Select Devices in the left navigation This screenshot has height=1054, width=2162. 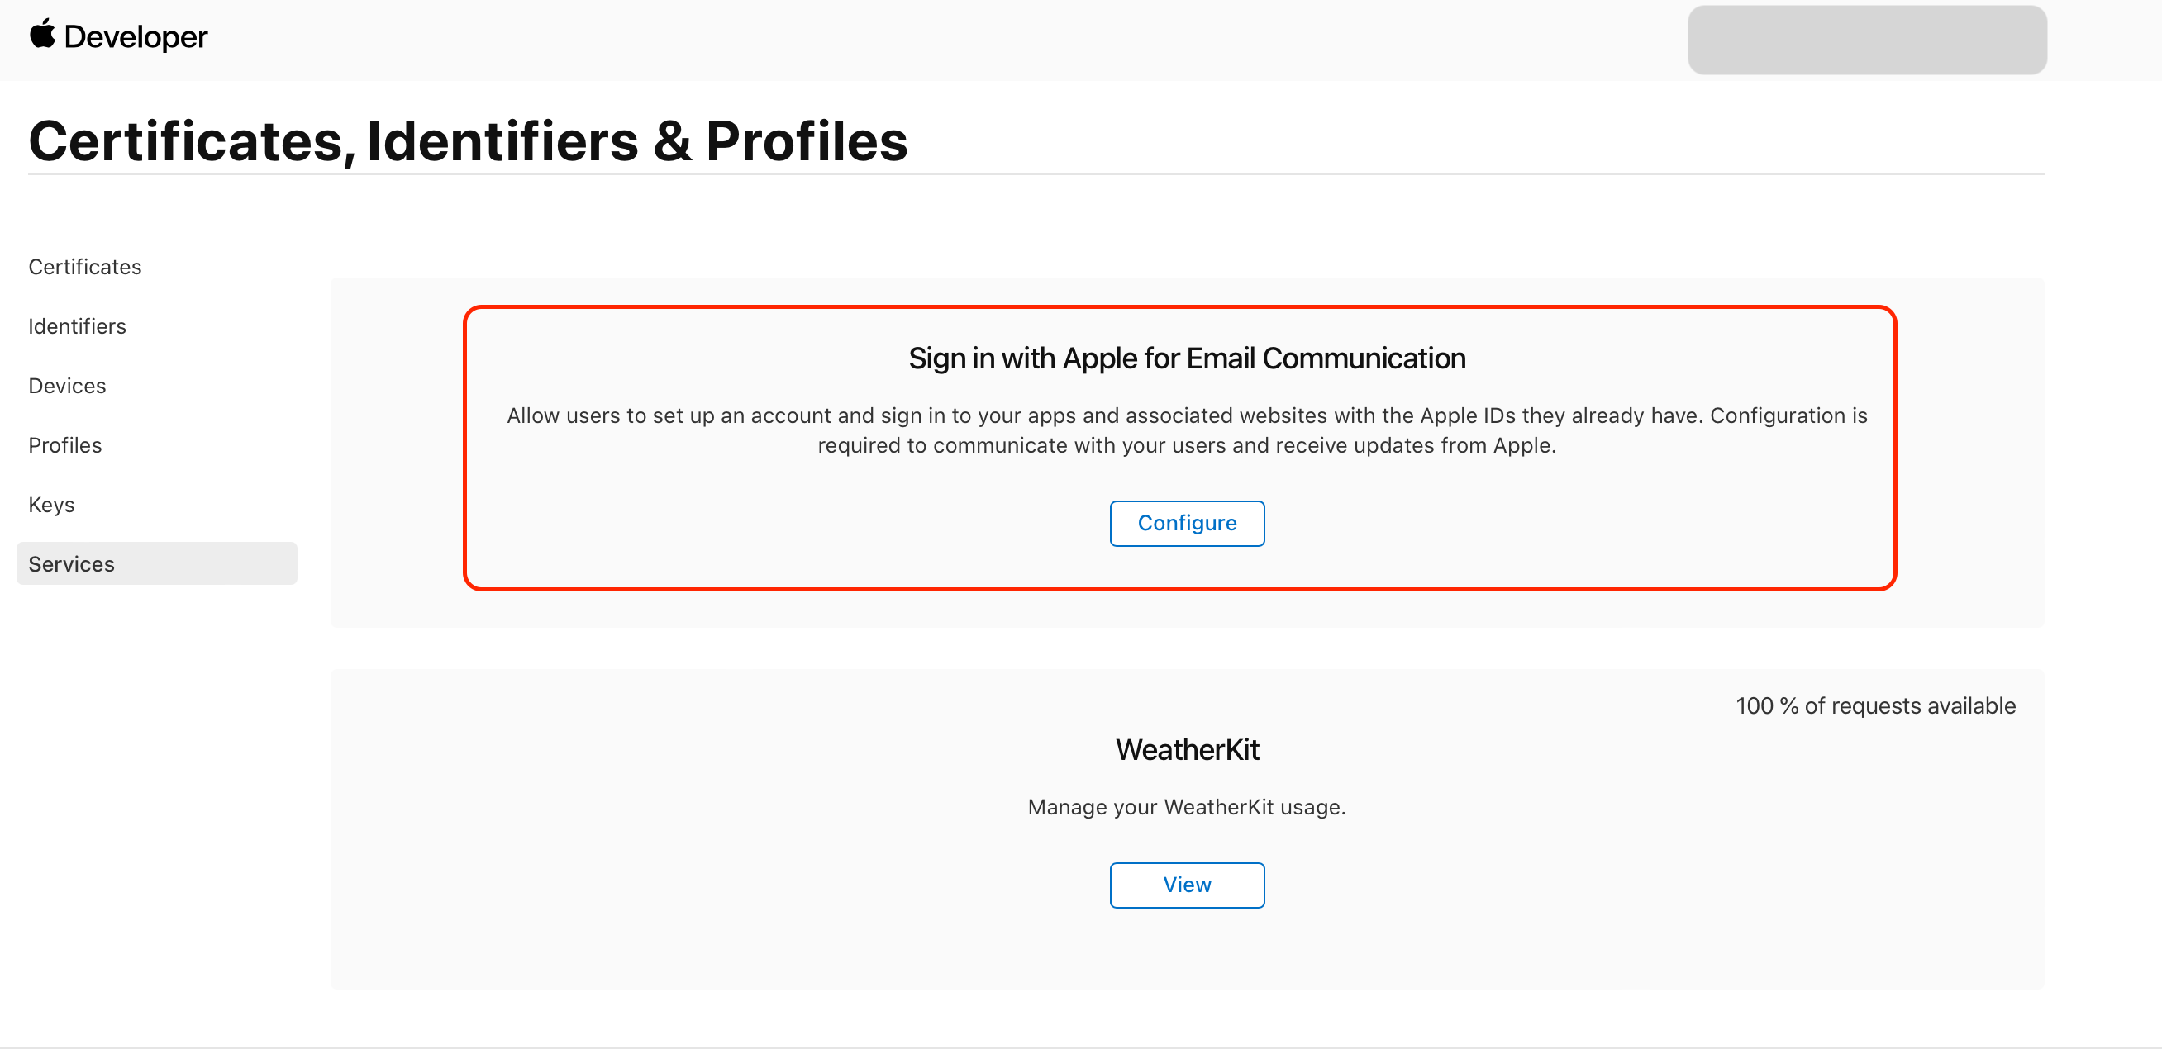67,386
